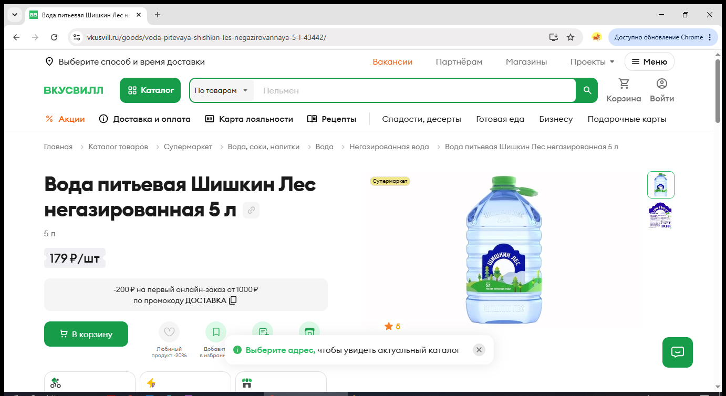Go to Каталог товаров breadcrumb
This screenshot has height=396, width=726.
pyautogui.click(x=118, y=147)
